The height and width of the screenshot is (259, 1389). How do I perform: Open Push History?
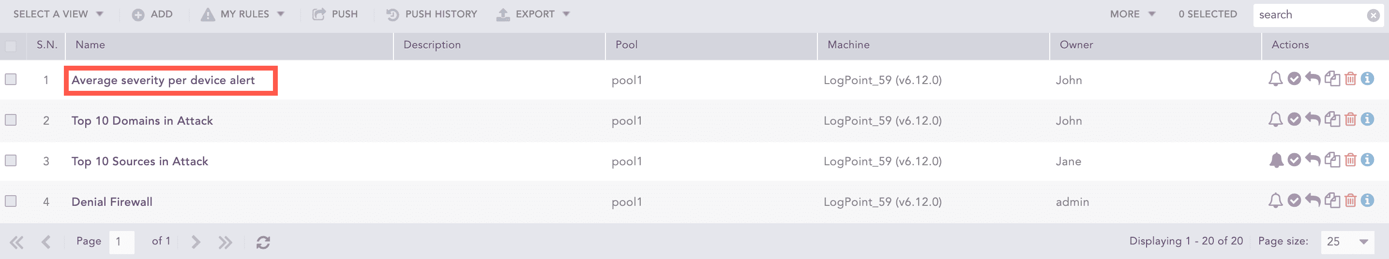pyautogui.click(x=432, y=14)
